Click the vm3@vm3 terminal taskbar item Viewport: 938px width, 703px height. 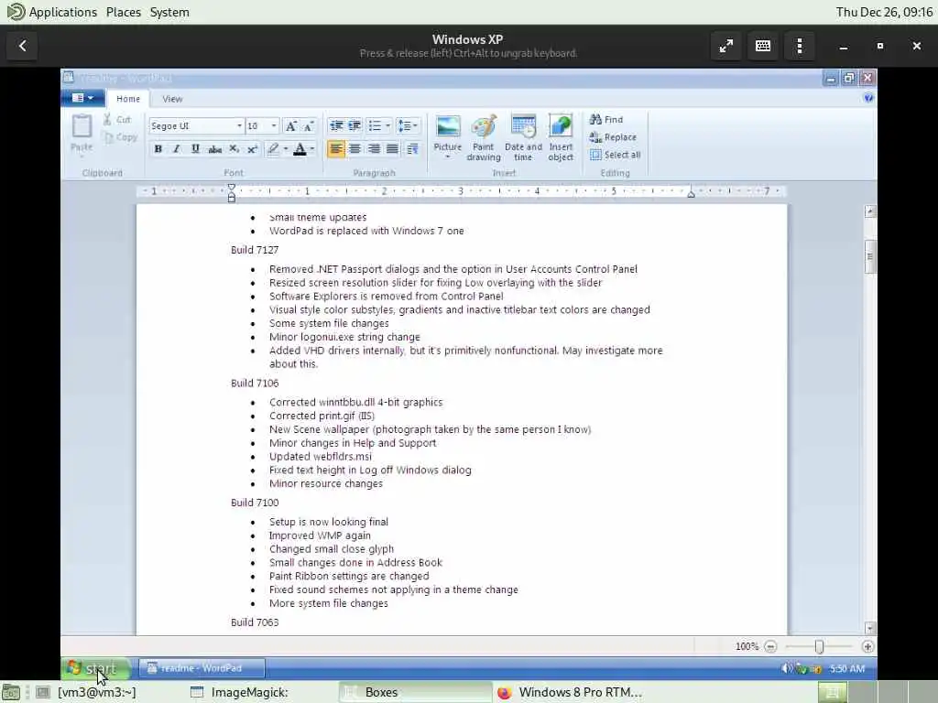click(x=85, y=692)
